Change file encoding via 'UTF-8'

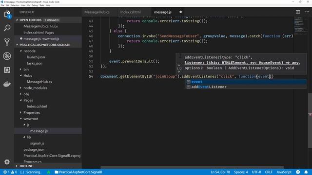click(256, 172)
